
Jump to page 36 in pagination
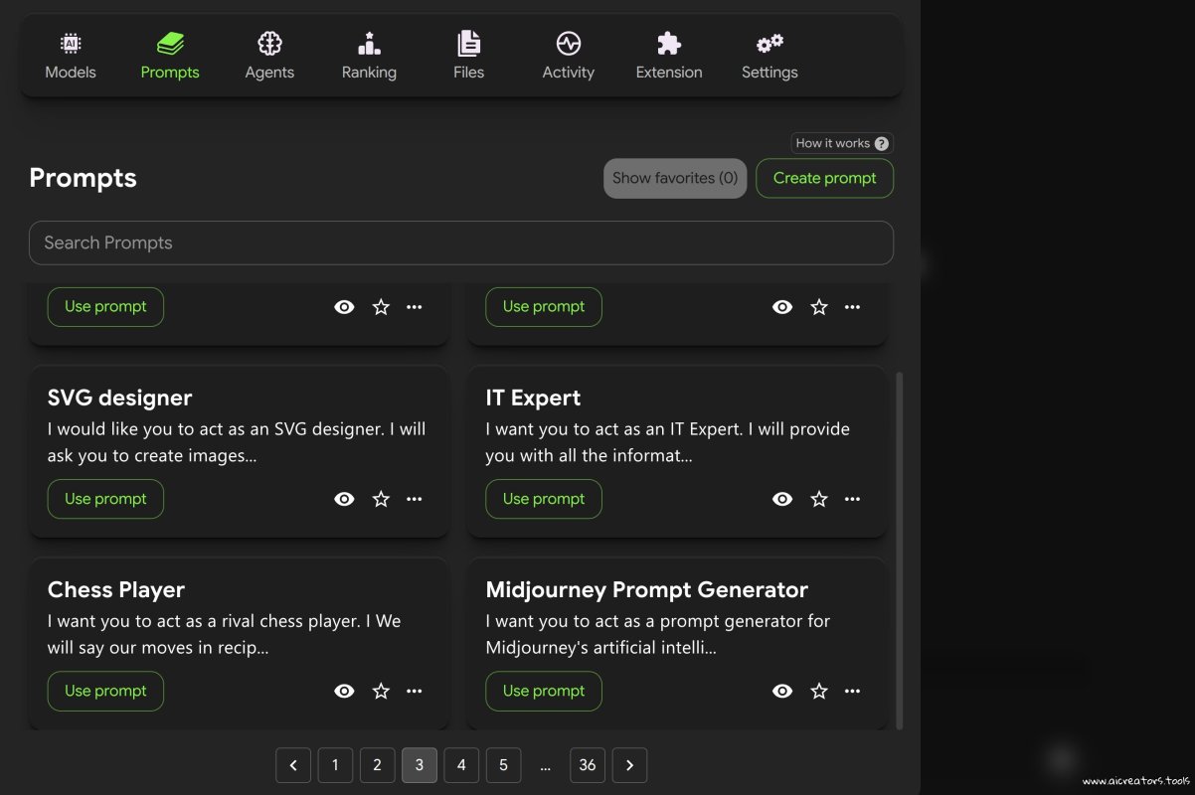pyautogui.click(x=587, y=765)
